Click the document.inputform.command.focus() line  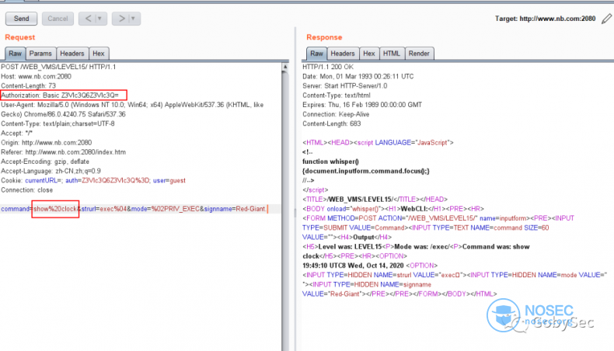(x=366, y=171)
